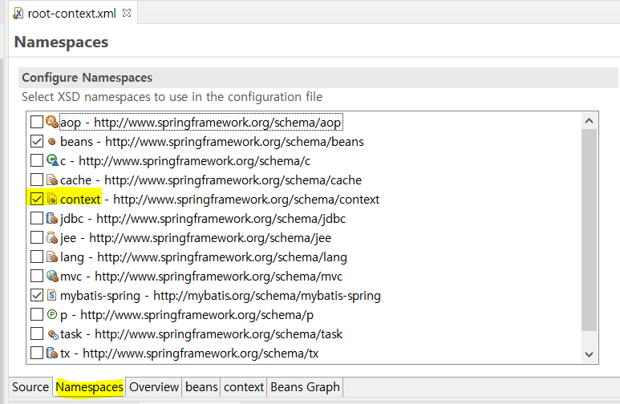Click the Configure Namespaces section header

(x=318, y=78)
